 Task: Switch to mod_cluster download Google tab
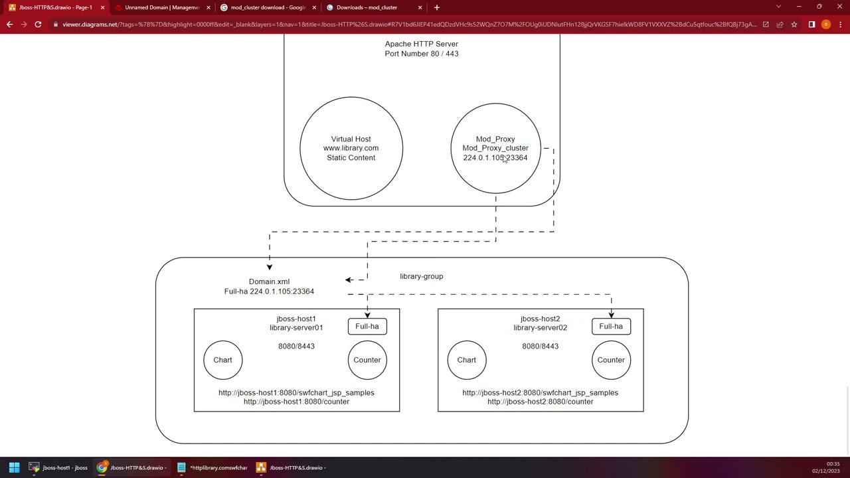268,7
